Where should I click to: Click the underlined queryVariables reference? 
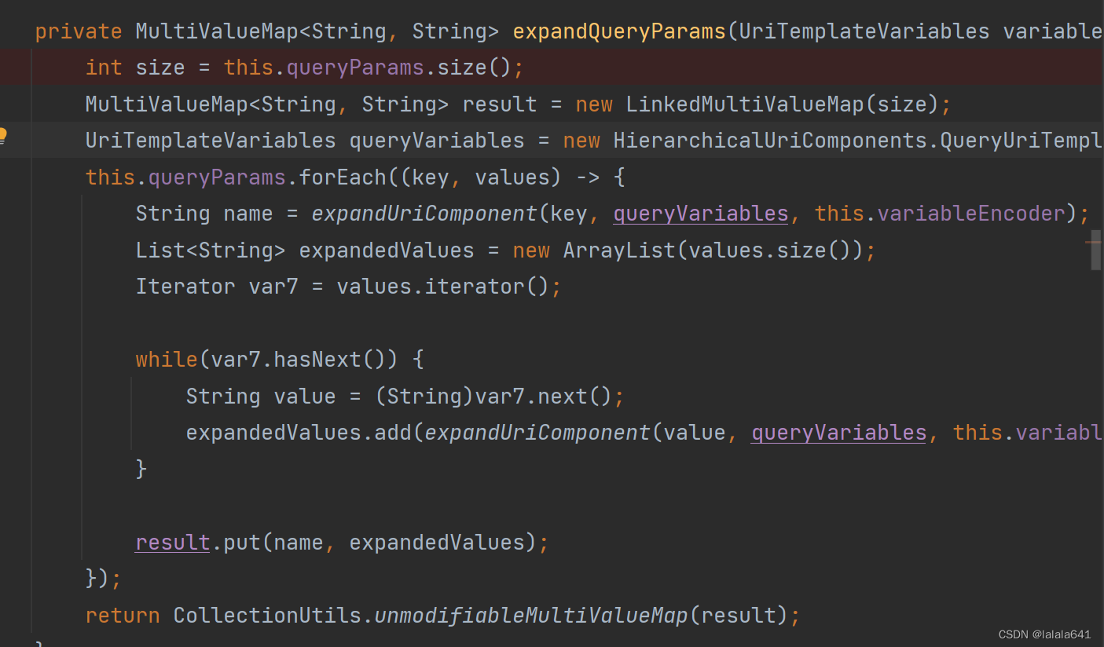pos(699,213)
